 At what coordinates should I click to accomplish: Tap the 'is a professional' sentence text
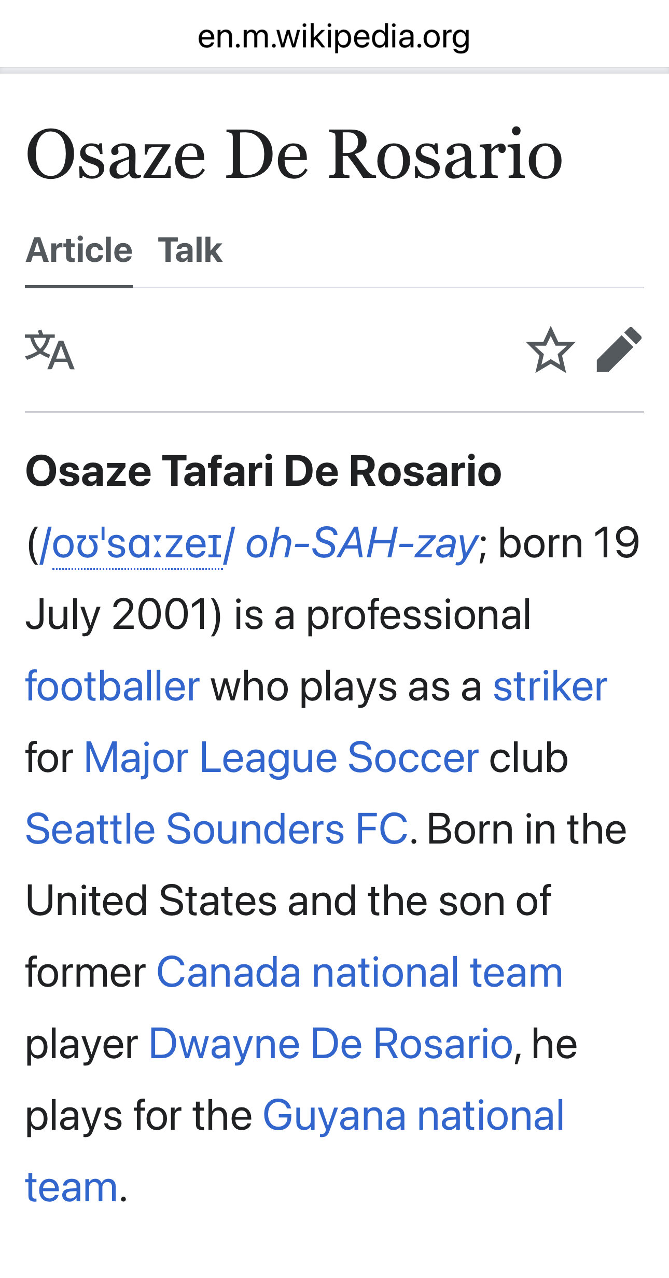click(x=382, y=615)
